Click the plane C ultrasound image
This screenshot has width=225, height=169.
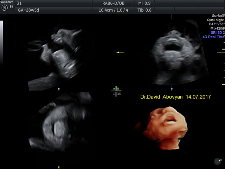(x=60, y=122)
